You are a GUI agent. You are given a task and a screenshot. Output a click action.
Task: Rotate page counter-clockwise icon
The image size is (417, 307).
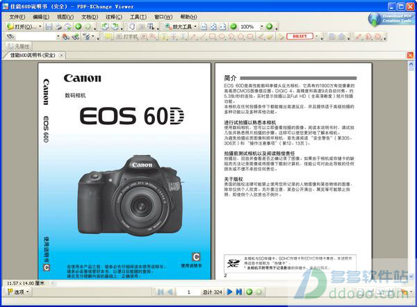pyautogui.click(x=105, y=26)
